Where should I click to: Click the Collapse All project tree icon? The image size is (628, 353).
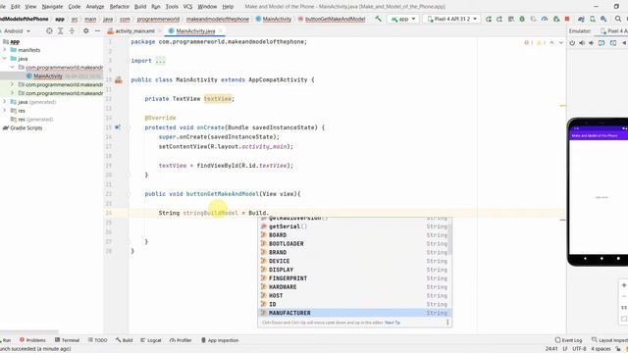click(x=72, y=30)
